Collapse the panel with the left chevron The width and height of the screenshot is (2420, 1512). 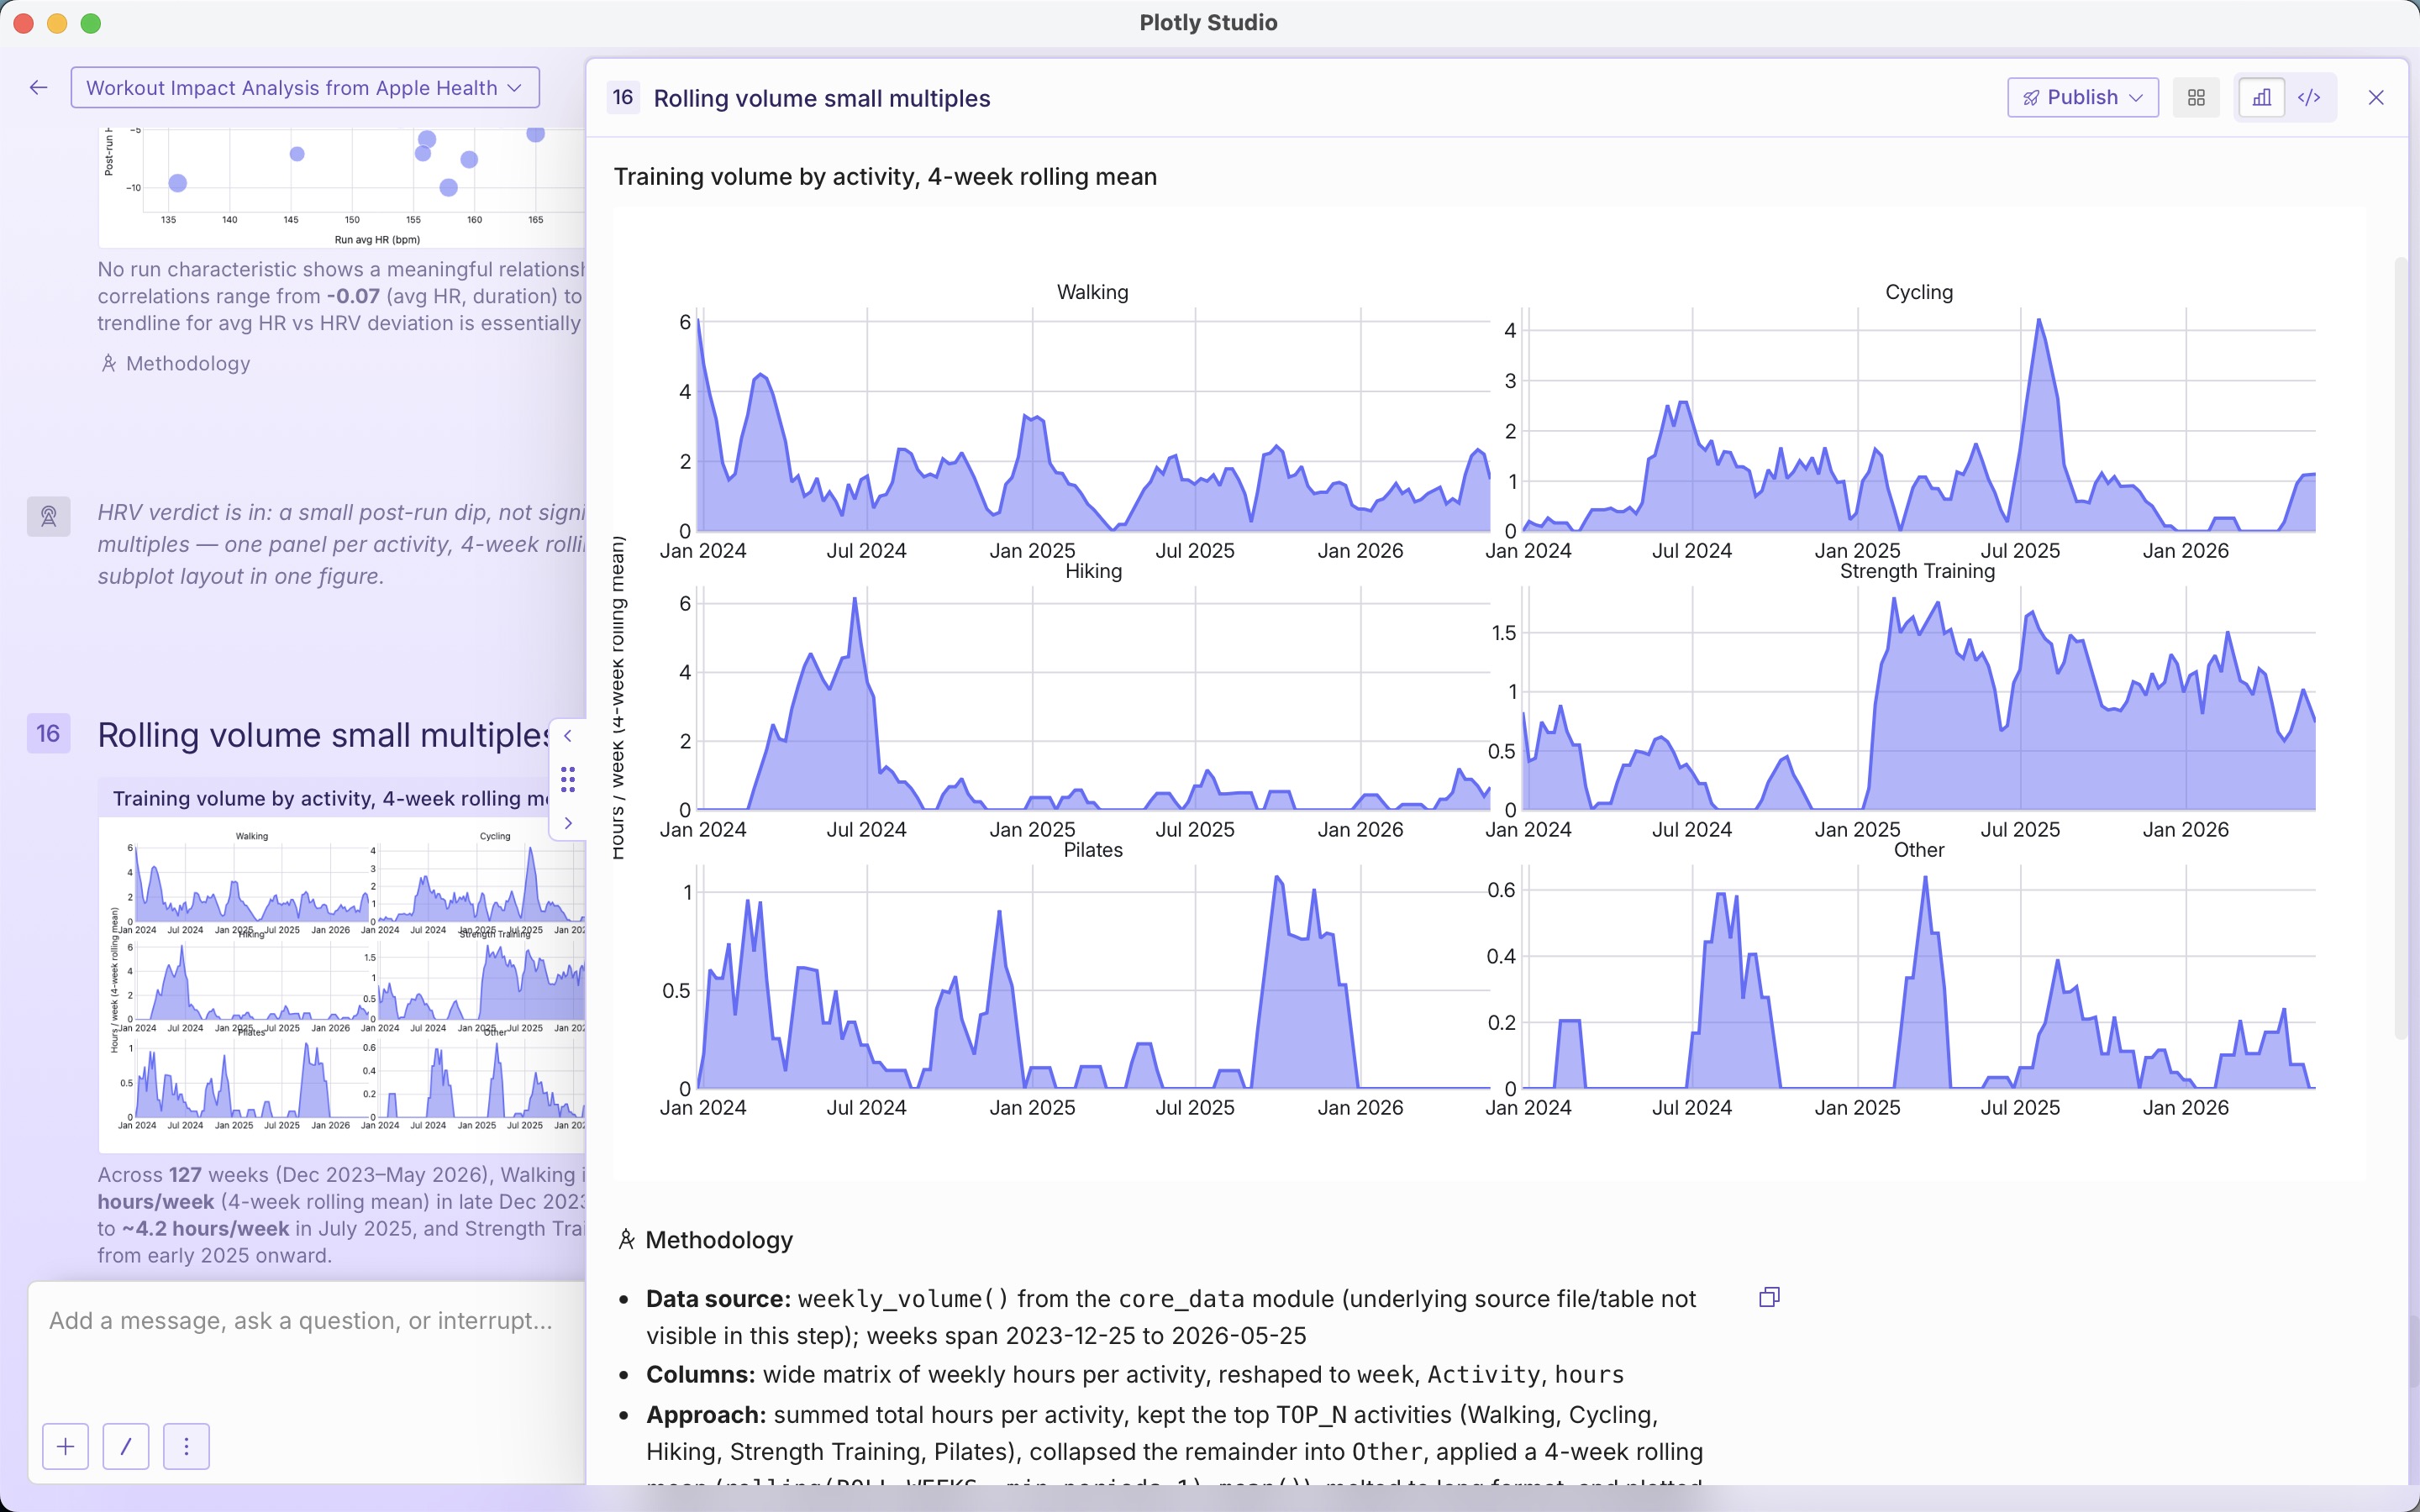click(568, 736)
